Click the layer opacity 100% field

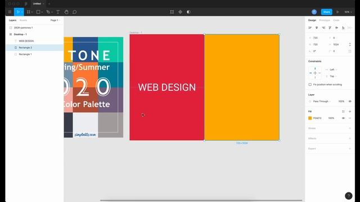pos(341,101)
